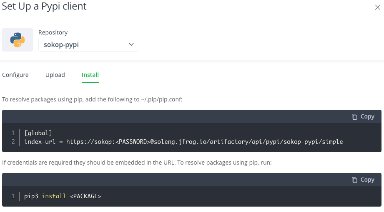This screenshot has width=384, height=212.
Task: Switch to the Configure tab
Action: 15,75
